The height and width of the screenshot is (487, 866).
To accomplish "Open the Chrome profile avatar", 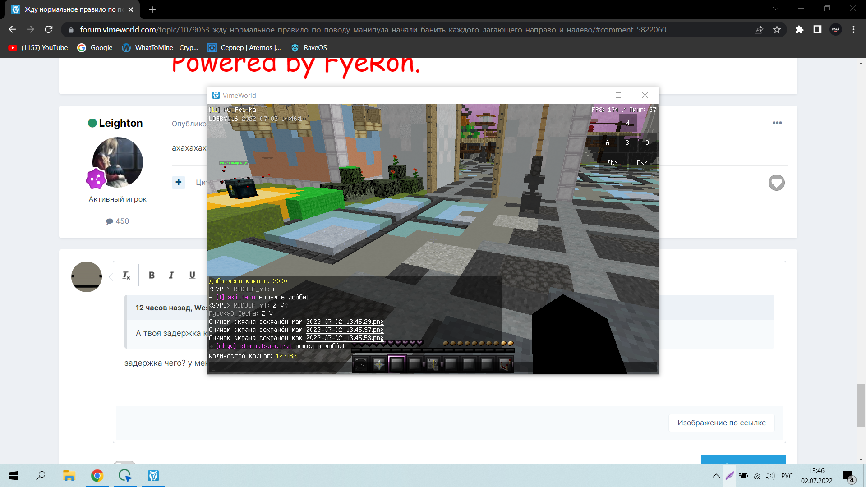I will (x=836, y=29).
